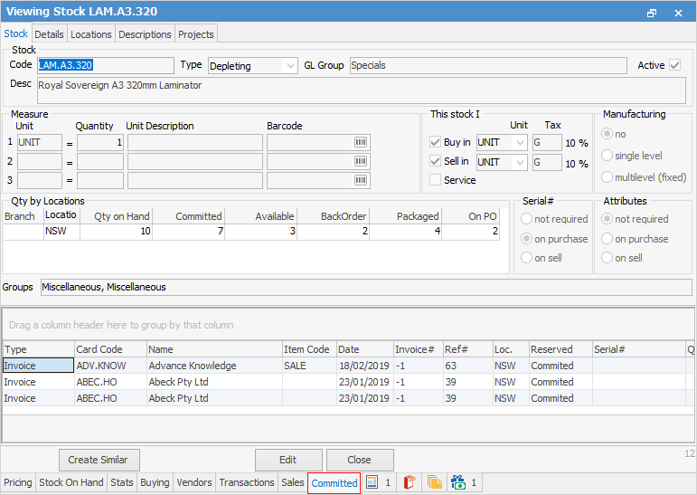697x495 pixels.
Task: Open the Stock On Hand tab
Action: (71, 483)
